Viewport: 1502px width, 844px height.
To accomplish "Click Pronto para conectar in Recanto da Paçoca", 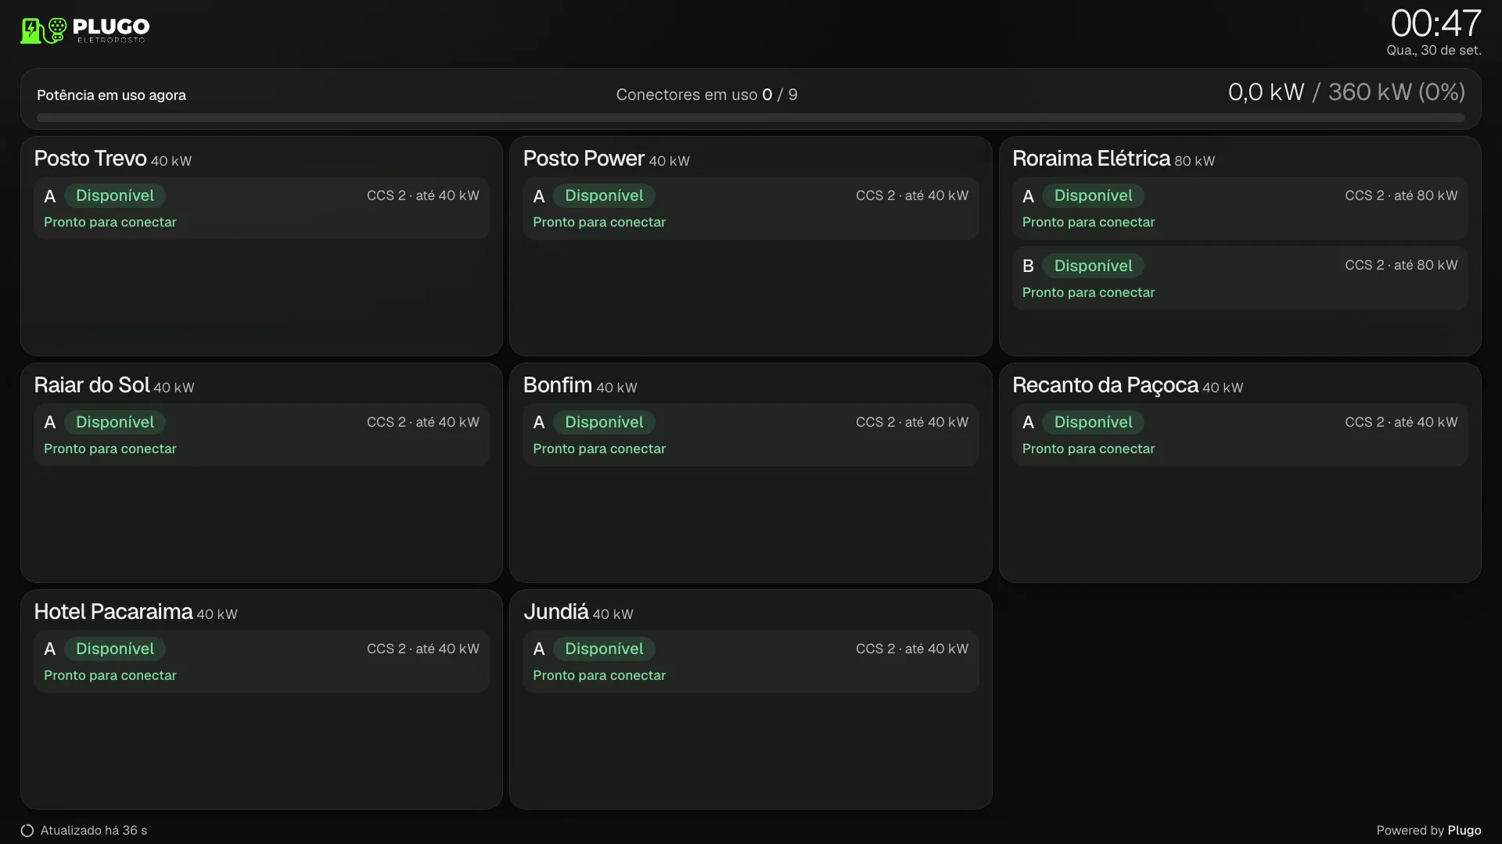I will [x=1088, y=449].
